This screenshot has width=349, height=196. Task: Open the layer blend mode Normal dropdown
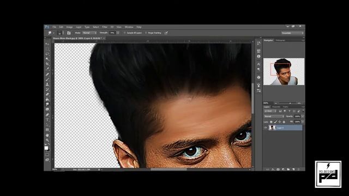point(274,117)
